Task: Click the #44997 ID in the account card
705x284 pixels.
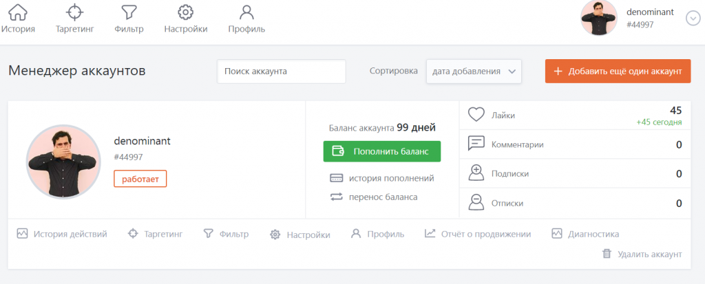Action: click(128, 157)
